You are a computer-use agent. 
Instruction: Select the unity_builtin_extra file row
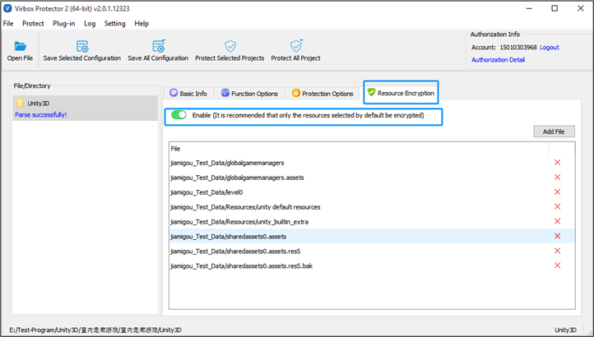pyautogui.click(x=372, y=222)
